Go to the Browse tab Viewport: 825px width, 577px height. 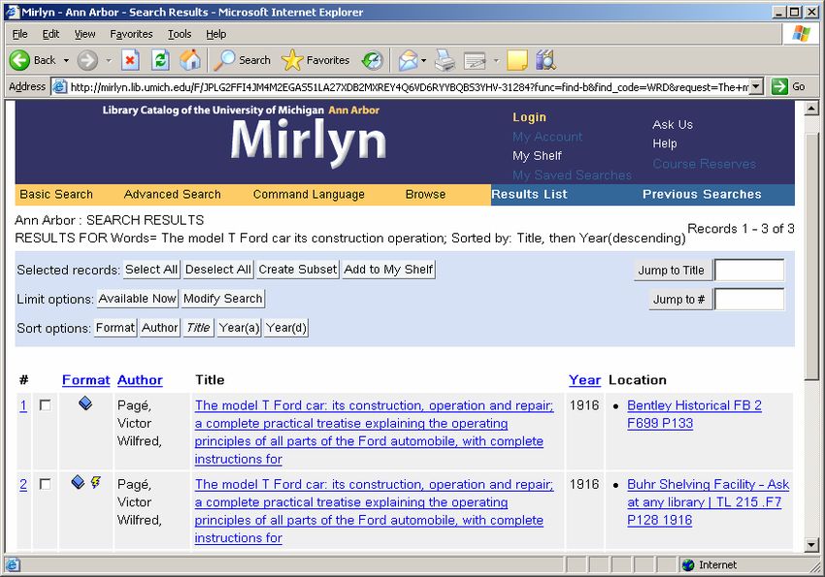(426, 195)
